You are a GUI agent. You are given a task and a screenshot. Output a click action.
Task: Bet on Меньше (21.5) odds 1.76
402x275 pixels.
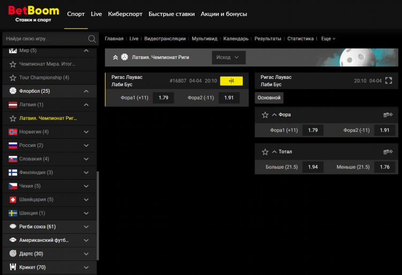coord(384,167)
